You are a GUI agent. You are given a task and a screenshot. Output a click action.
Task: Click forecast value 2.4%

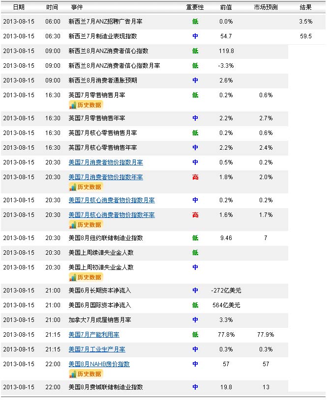pyautogui.click(x=266, y=148)
